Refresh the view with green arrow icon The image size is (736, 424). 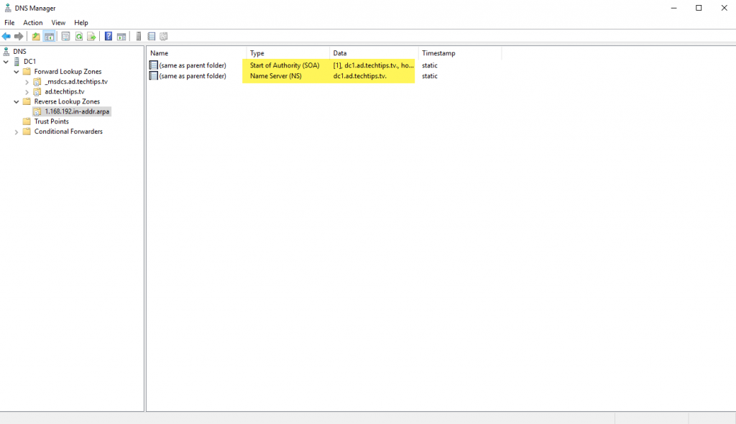tap(79, 36)
